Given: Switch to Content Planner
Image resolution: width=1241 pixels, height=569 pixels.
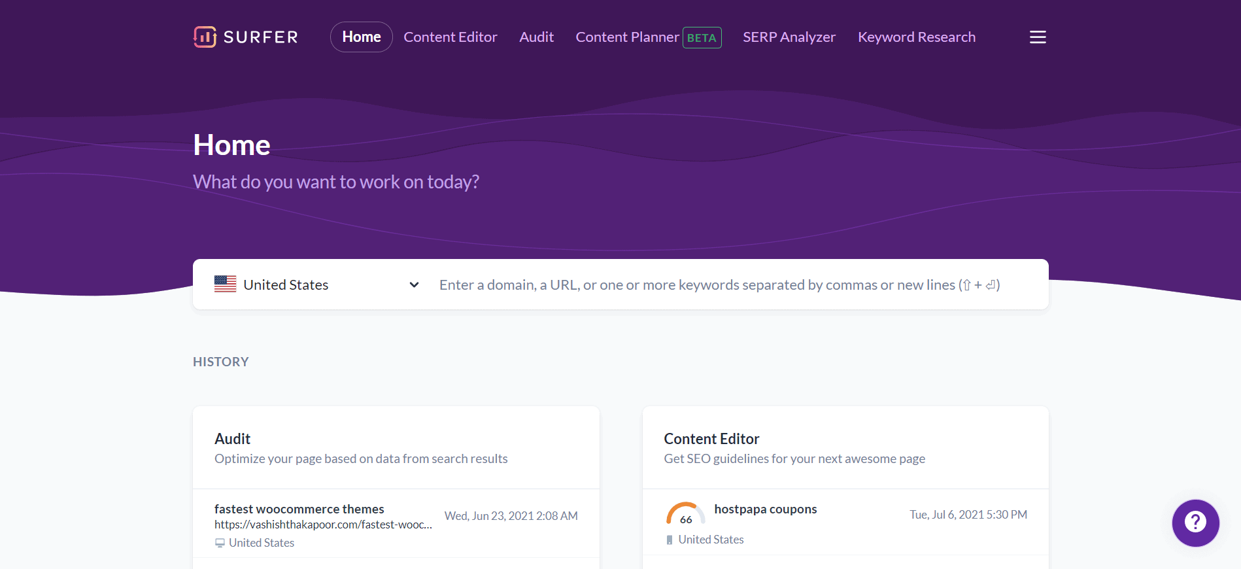Looking at the screenshot, I should pos(627,37).
